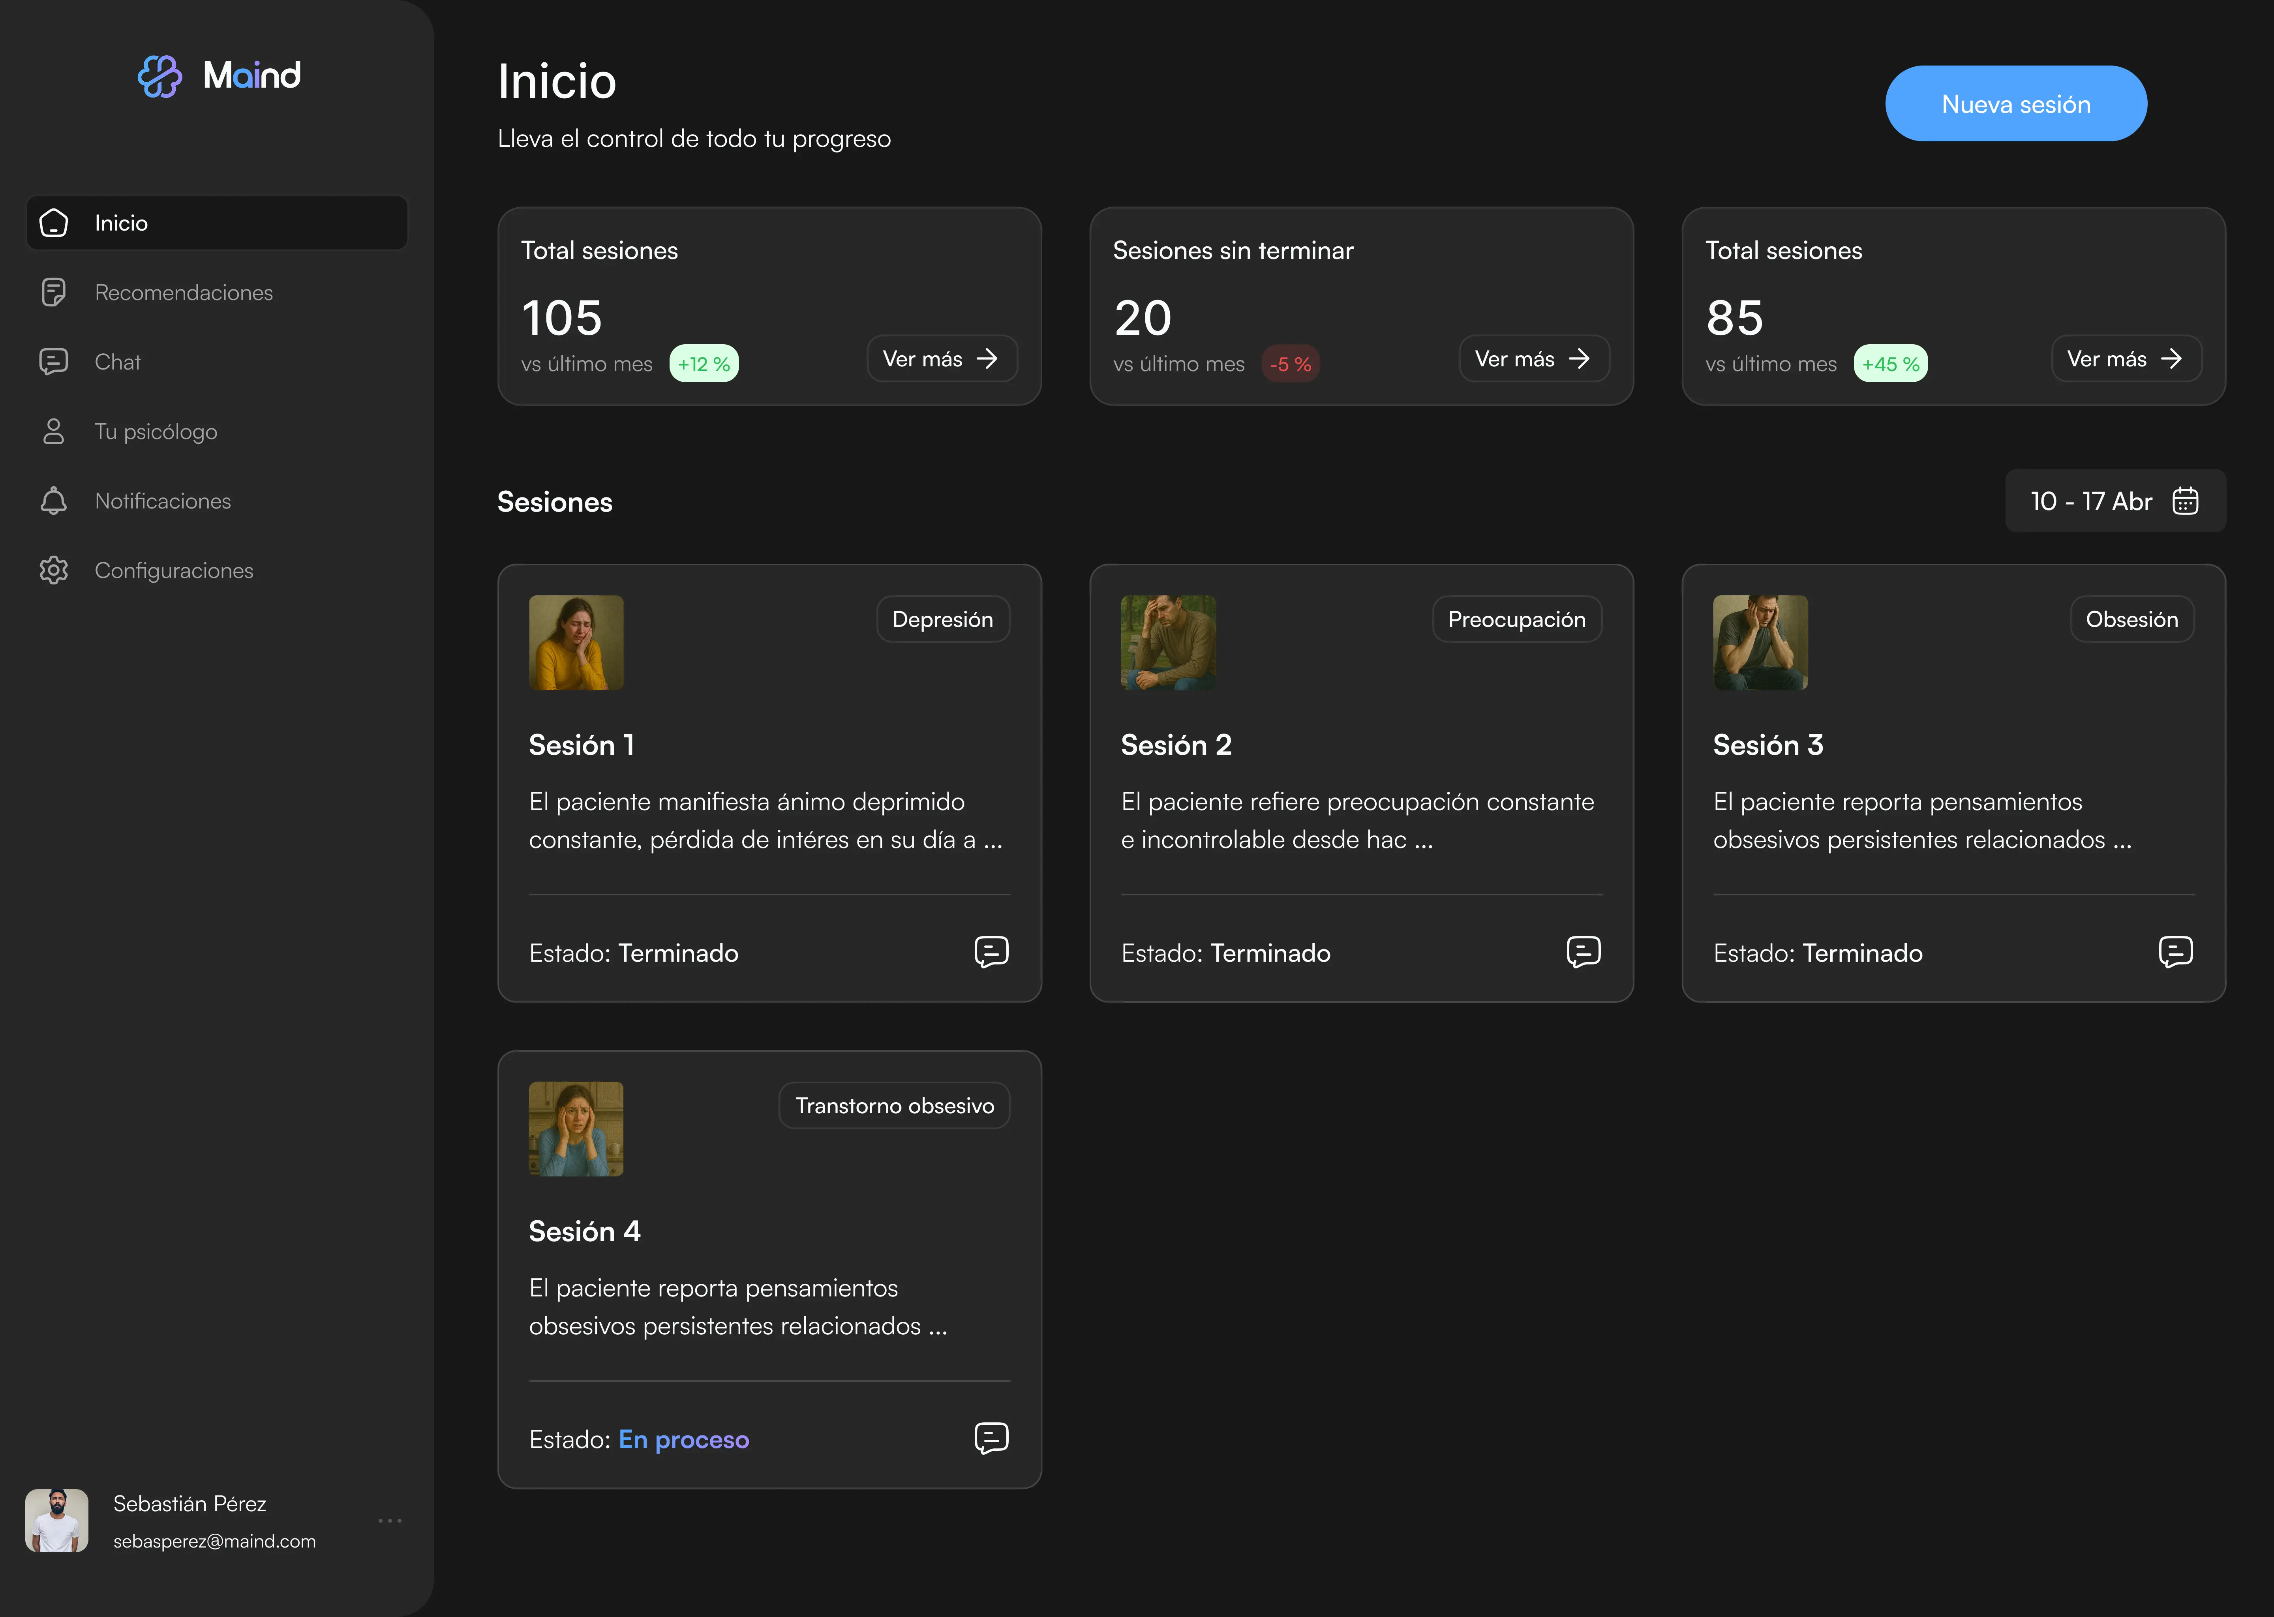Screen dimensions: 2274x1617
Task: Click Sebastián Pérez profile avatar
Action: [x=57, y=1520]
